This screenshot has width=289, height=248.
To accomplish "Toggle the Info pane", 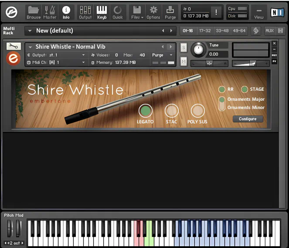I will click(66, 12).
